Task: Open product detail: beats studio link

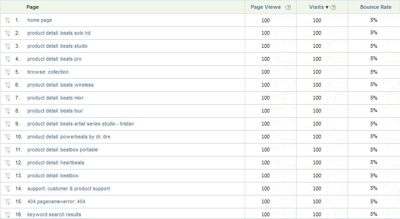Action: pyautogui.click(x=57, y=46)
